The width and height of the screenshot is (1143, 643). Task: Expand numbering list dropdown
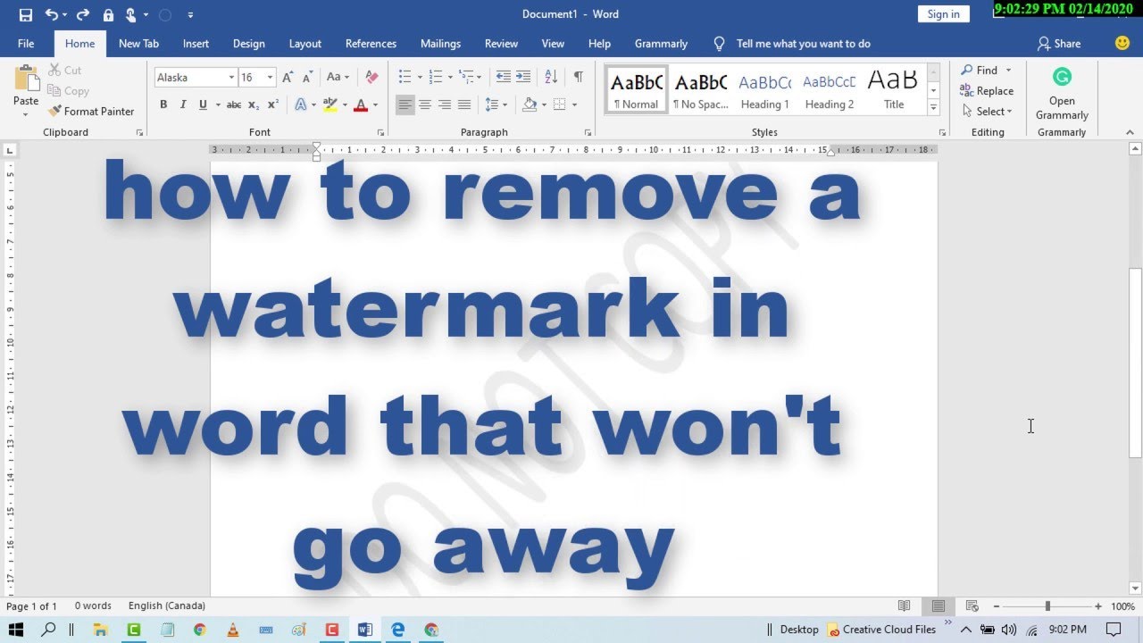click(450, 78)
